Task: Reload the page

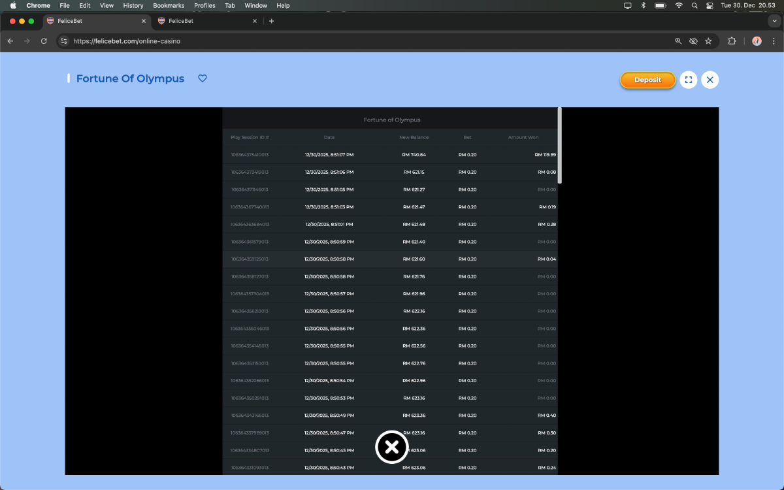Action: tap(44, 41)
